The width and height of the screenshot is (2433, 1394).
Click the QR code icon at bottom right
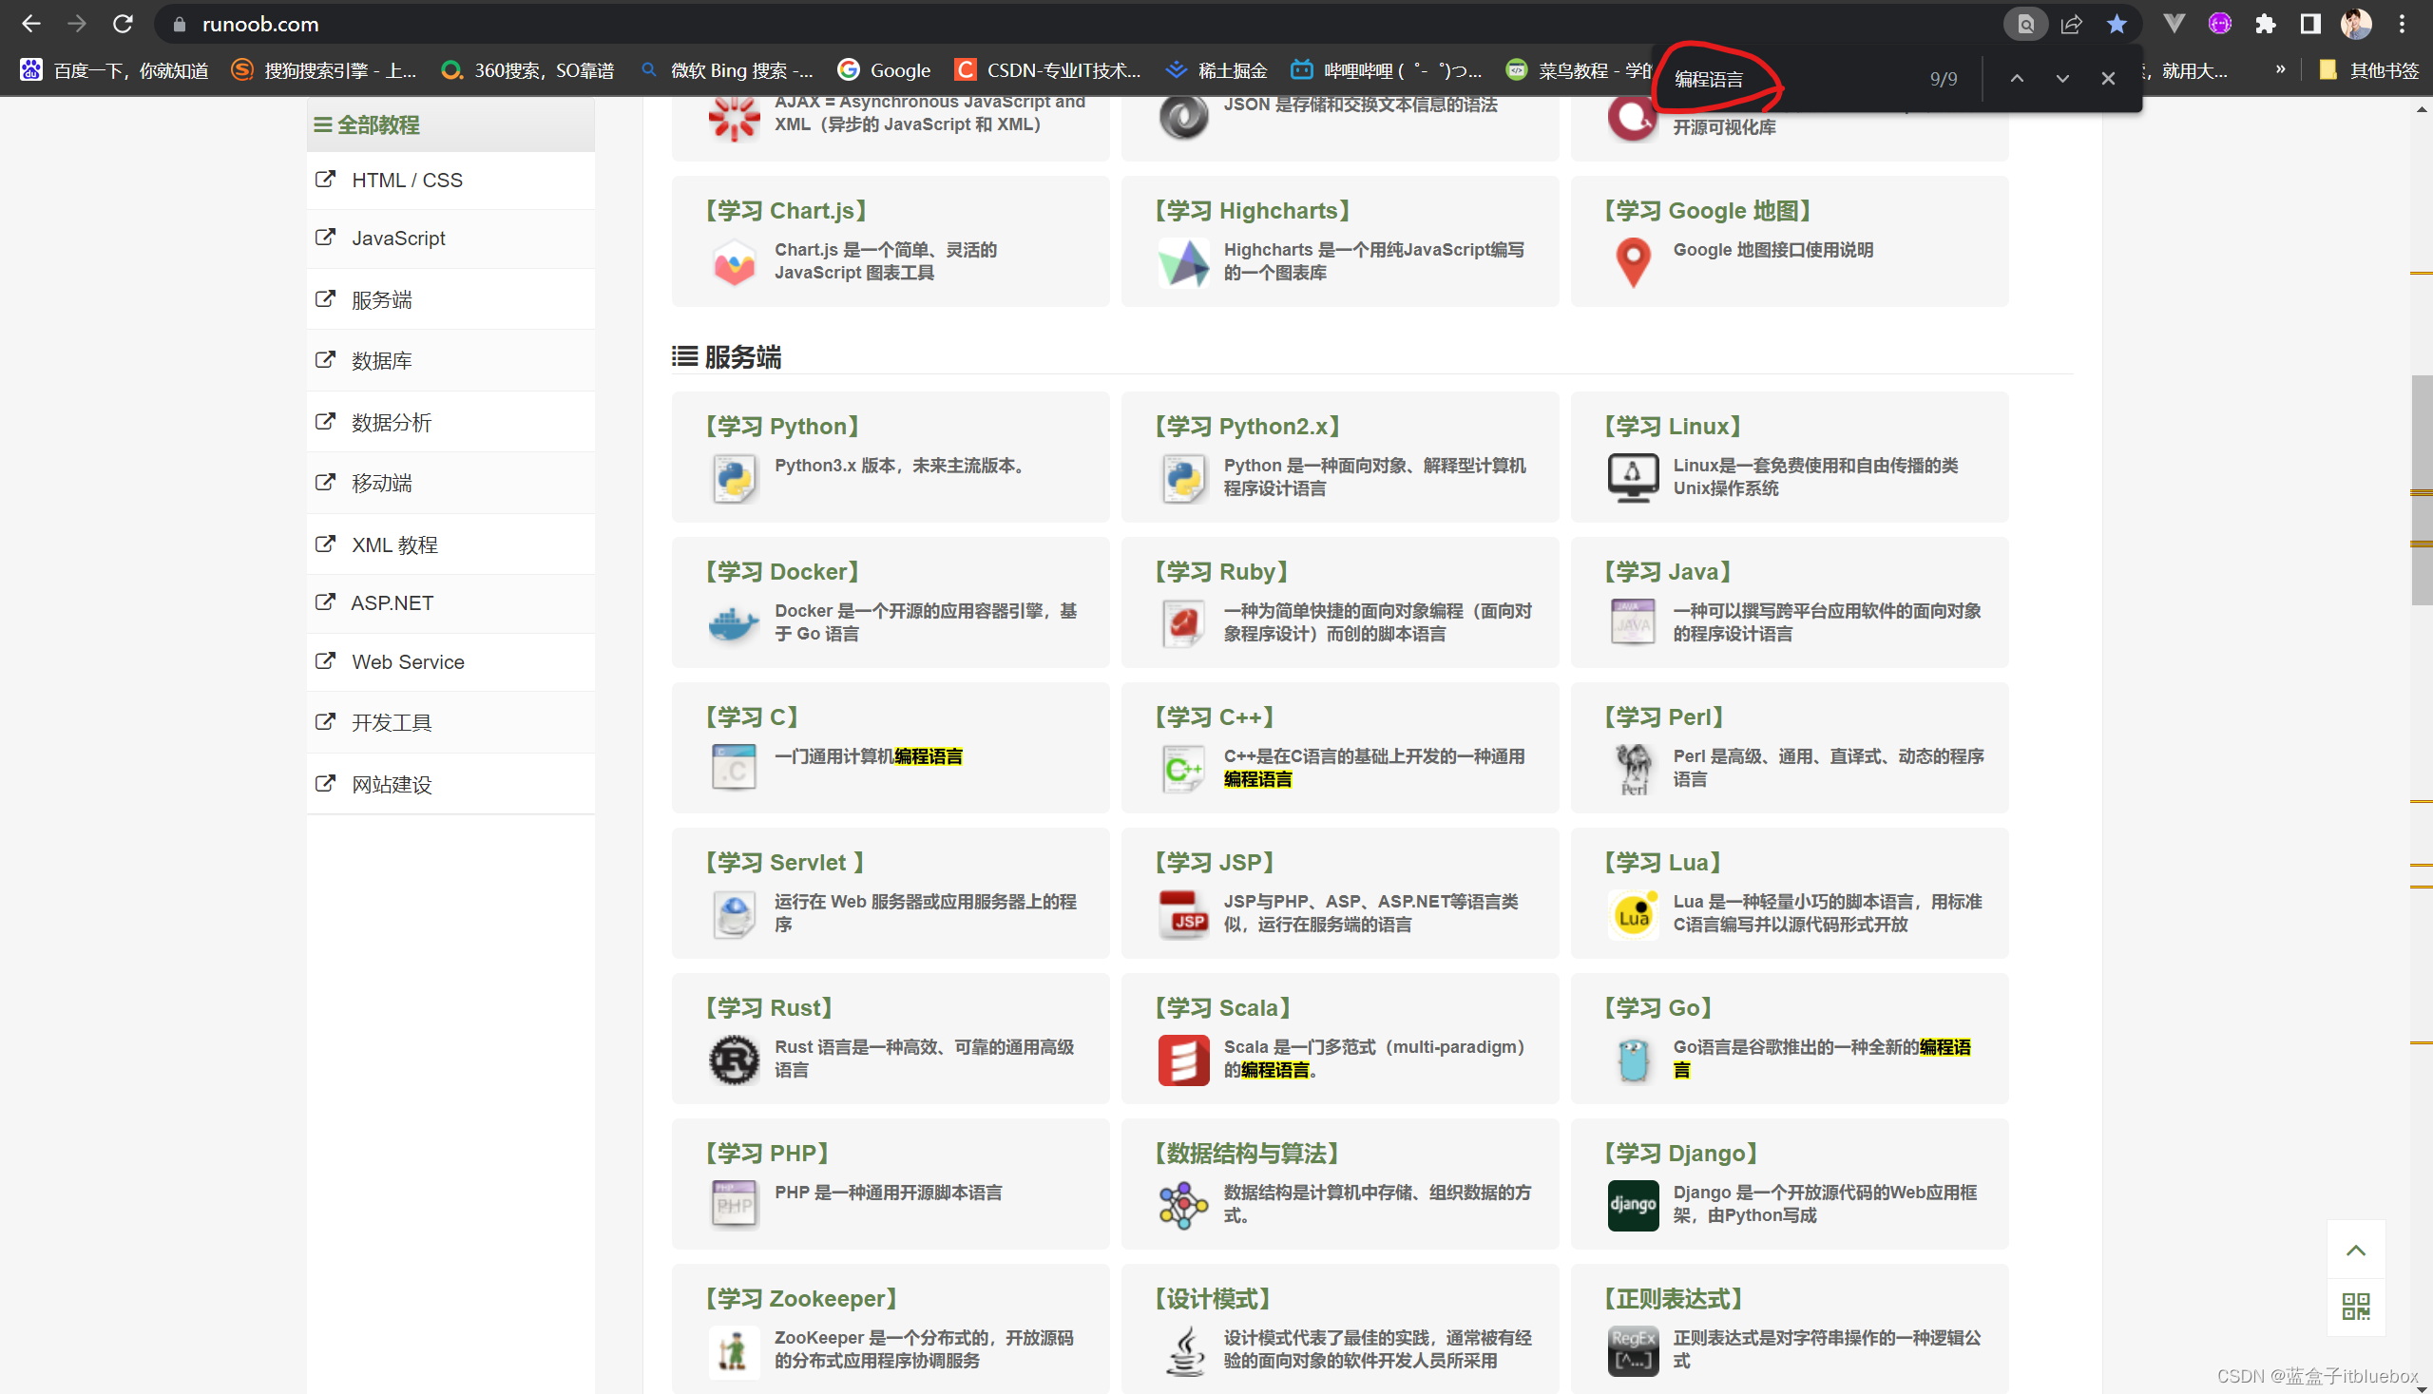pyautogui.click(x=2354, y=1306)
